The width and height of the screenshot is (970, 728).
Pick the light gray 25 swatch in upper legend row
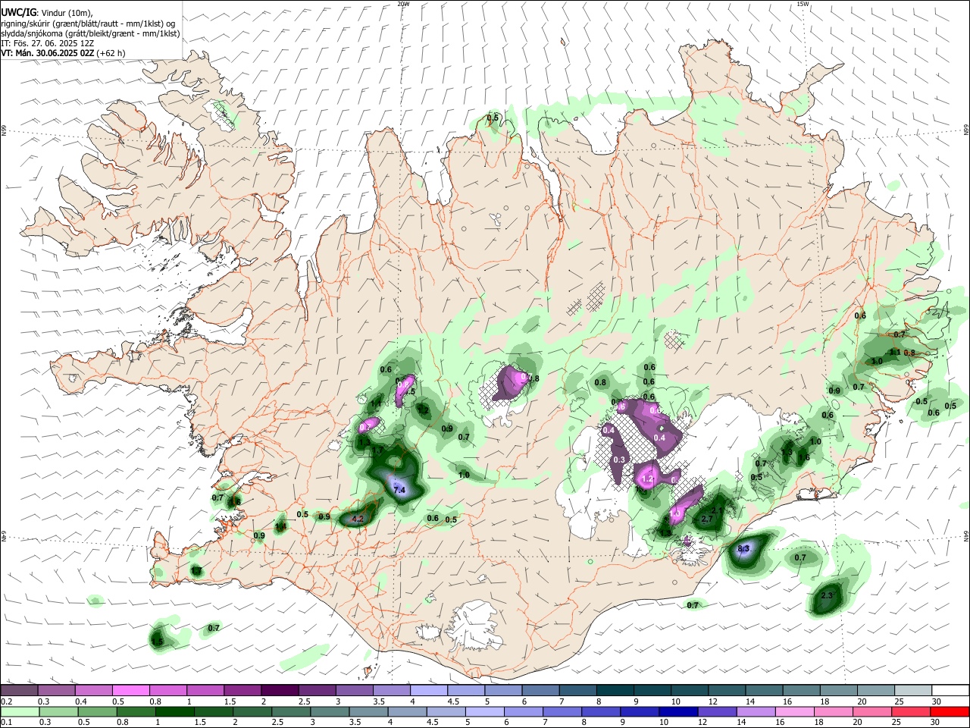point(913,690)
